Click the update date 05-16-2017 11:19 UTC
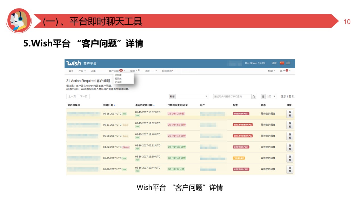The image size is (364, 204). (x=148, y=156)
